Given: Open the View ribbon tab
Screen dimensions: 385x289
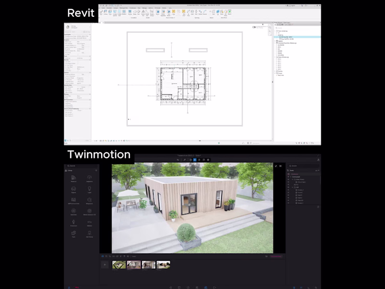Looking at the screenshot, I should 139,8.
